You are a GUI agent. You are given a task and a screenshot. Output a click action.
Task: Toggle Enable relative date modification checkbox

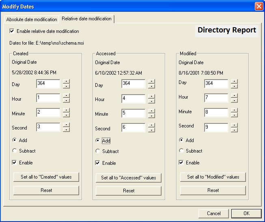(x=12, y=31)
